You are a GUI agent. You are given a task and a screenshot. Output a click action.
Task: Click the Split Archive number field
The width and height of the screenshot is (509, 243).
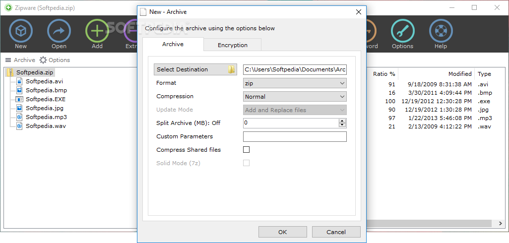[x=291, y=123]
